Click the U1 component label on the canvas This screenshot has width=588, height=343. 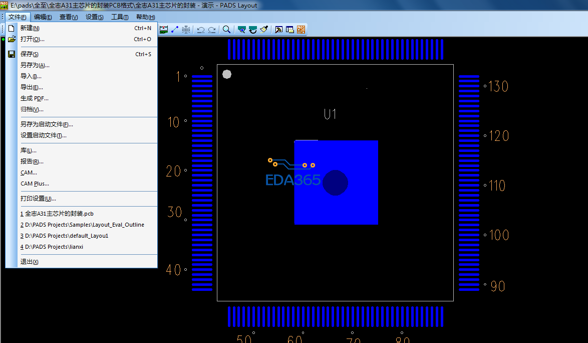[x=330, y=114]
